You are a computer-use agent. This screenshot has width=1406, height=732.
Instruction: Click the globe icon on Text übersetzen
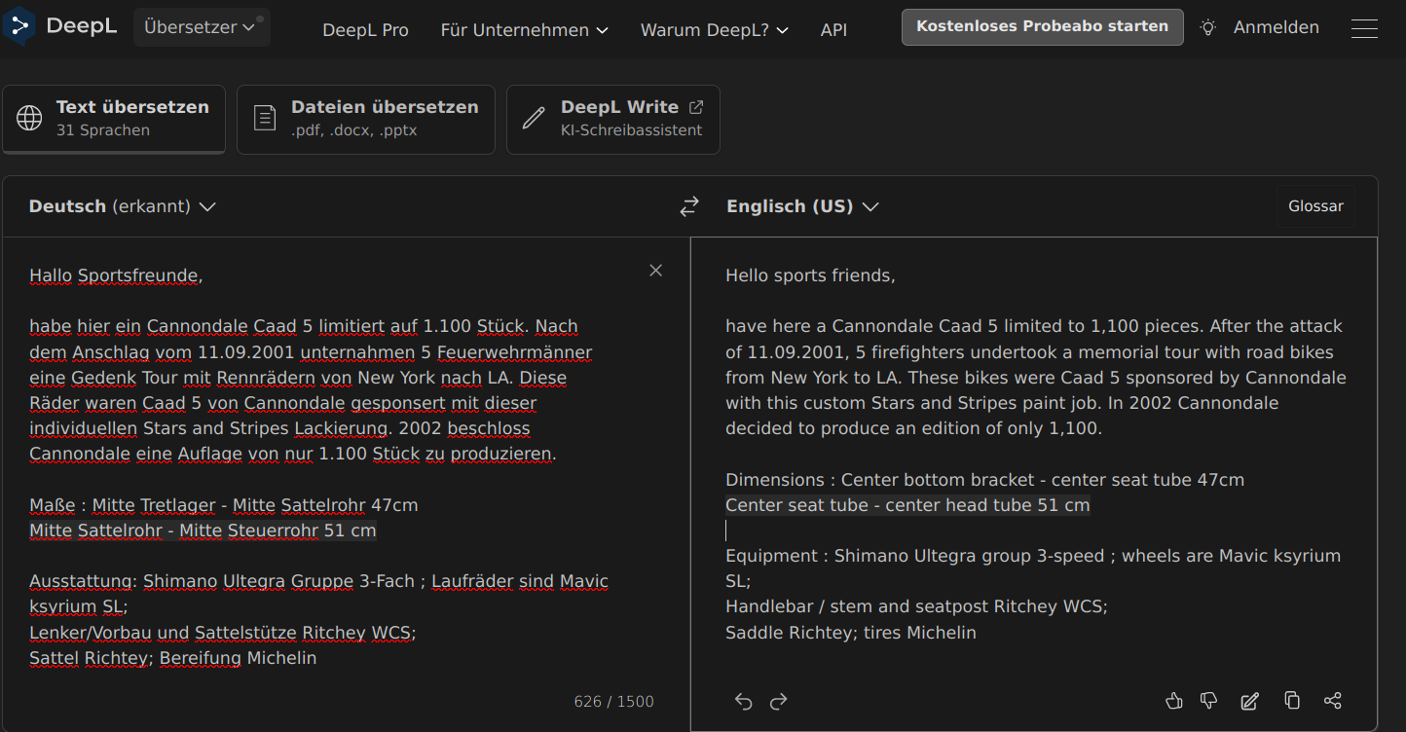pos(30,119)
